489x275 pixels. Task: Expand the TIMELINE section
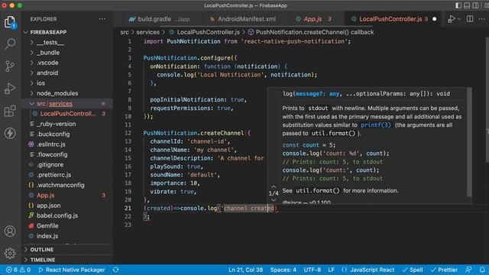click(x=43, y=260)
